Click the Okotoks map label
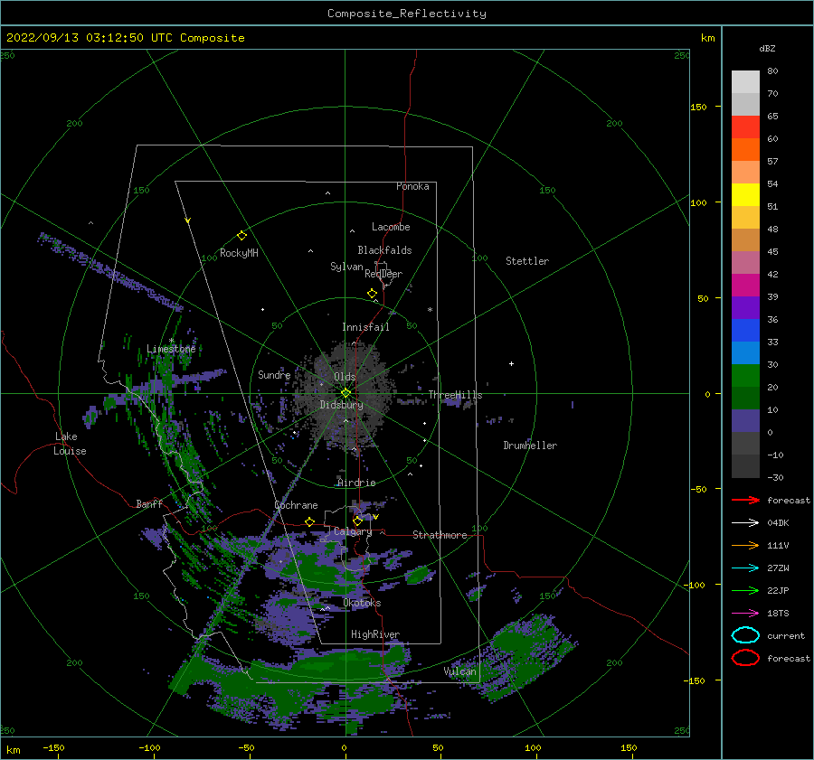 coord(362,603)
